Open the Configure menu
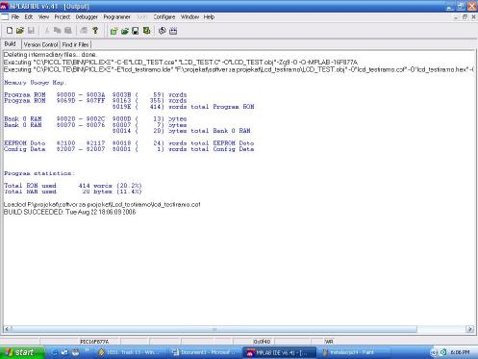The width and height of the screenshot is (478, 359). coord(164,16)
